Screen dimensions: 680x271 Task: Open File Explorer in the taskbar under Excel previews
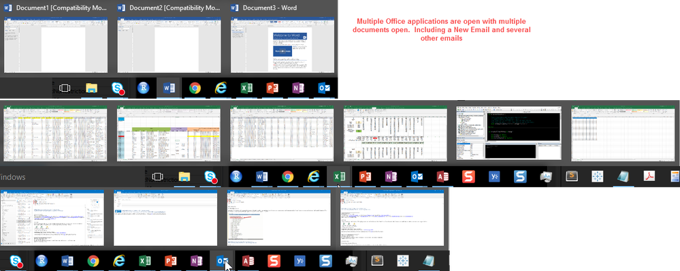(x=184, y=176)
